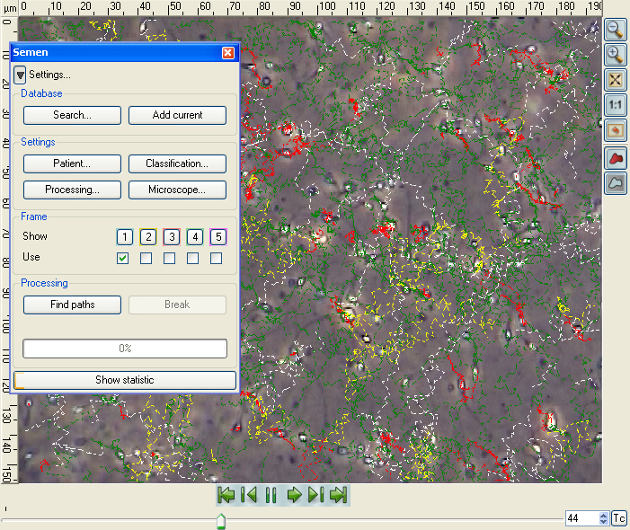Click the gray outline region icon
The image size is (630, 530).
click(x=616, y=183)
